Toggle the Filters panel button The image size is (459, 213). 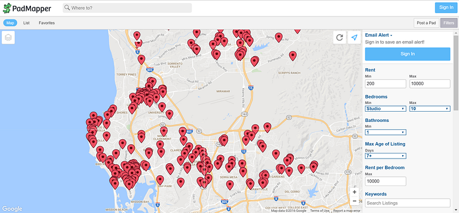point(449,23)
